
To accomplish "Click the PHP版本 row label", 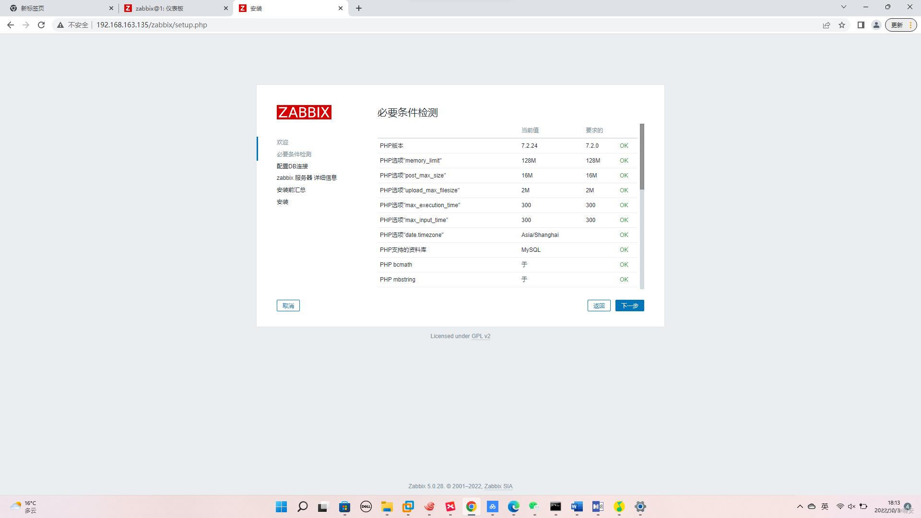I will click(x=391, y=146).
